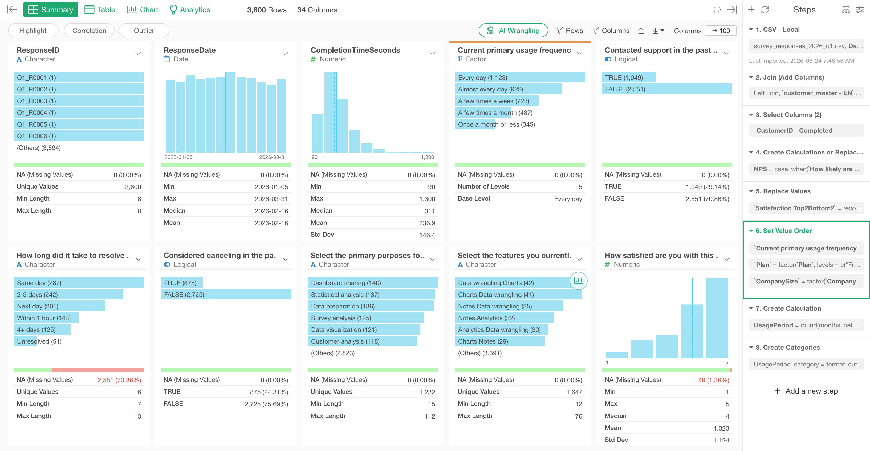Collapse step 5 Replace Values
The image size is (870, 451).
pos(751,191)
